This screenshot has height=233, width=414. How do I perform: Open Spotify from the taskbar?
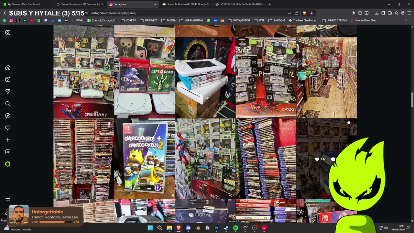[235, 228]
